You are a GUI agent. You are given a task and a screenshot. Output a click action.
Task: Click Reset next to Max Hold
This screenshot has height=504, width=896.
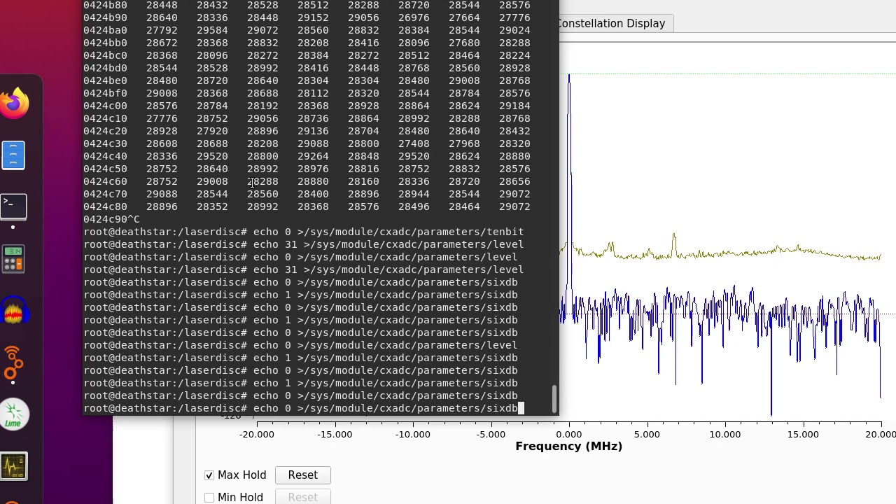(x=302, y=475)
